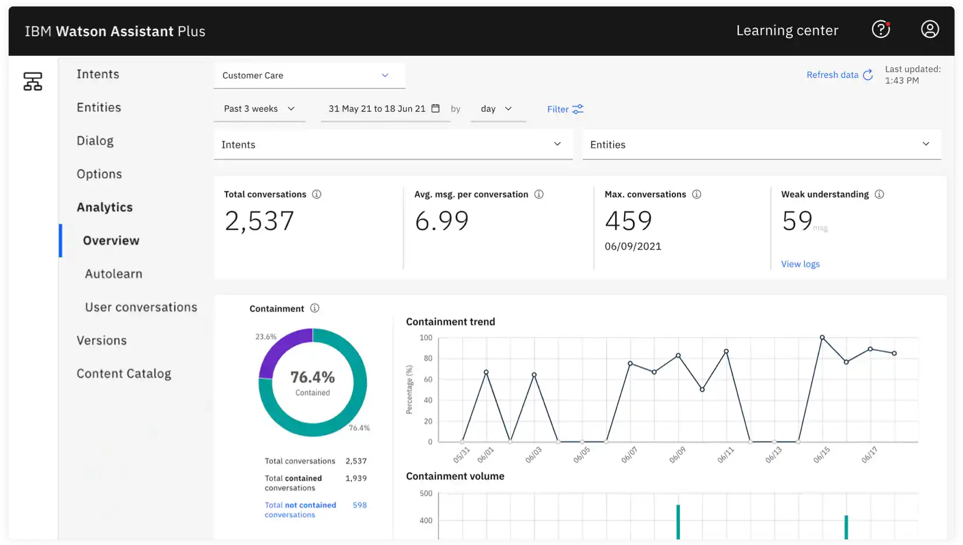Go to Intents in the sidebar
Image resolution: width=963 pixels, height=545 pixels.
[98, 74]
